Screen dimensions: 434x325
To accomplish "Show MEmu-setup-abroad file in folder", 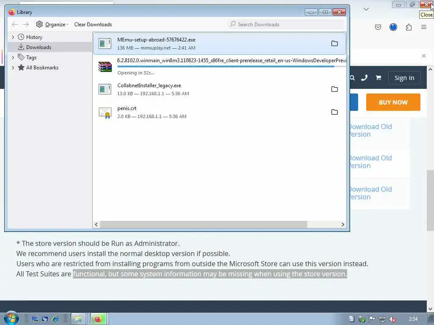I will [334, 44].
